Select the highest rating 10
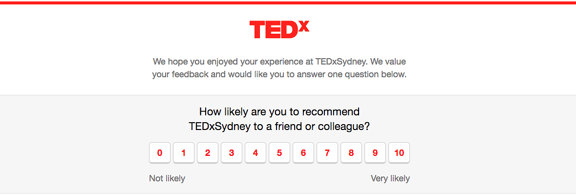This screenshot has height=196, width=576. coord(399,153)
